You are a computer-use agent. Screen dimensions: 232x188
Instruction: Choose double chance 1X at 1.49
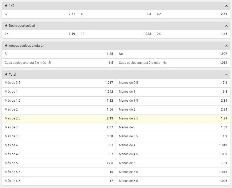pyautogui.click(x=40, y=34)
